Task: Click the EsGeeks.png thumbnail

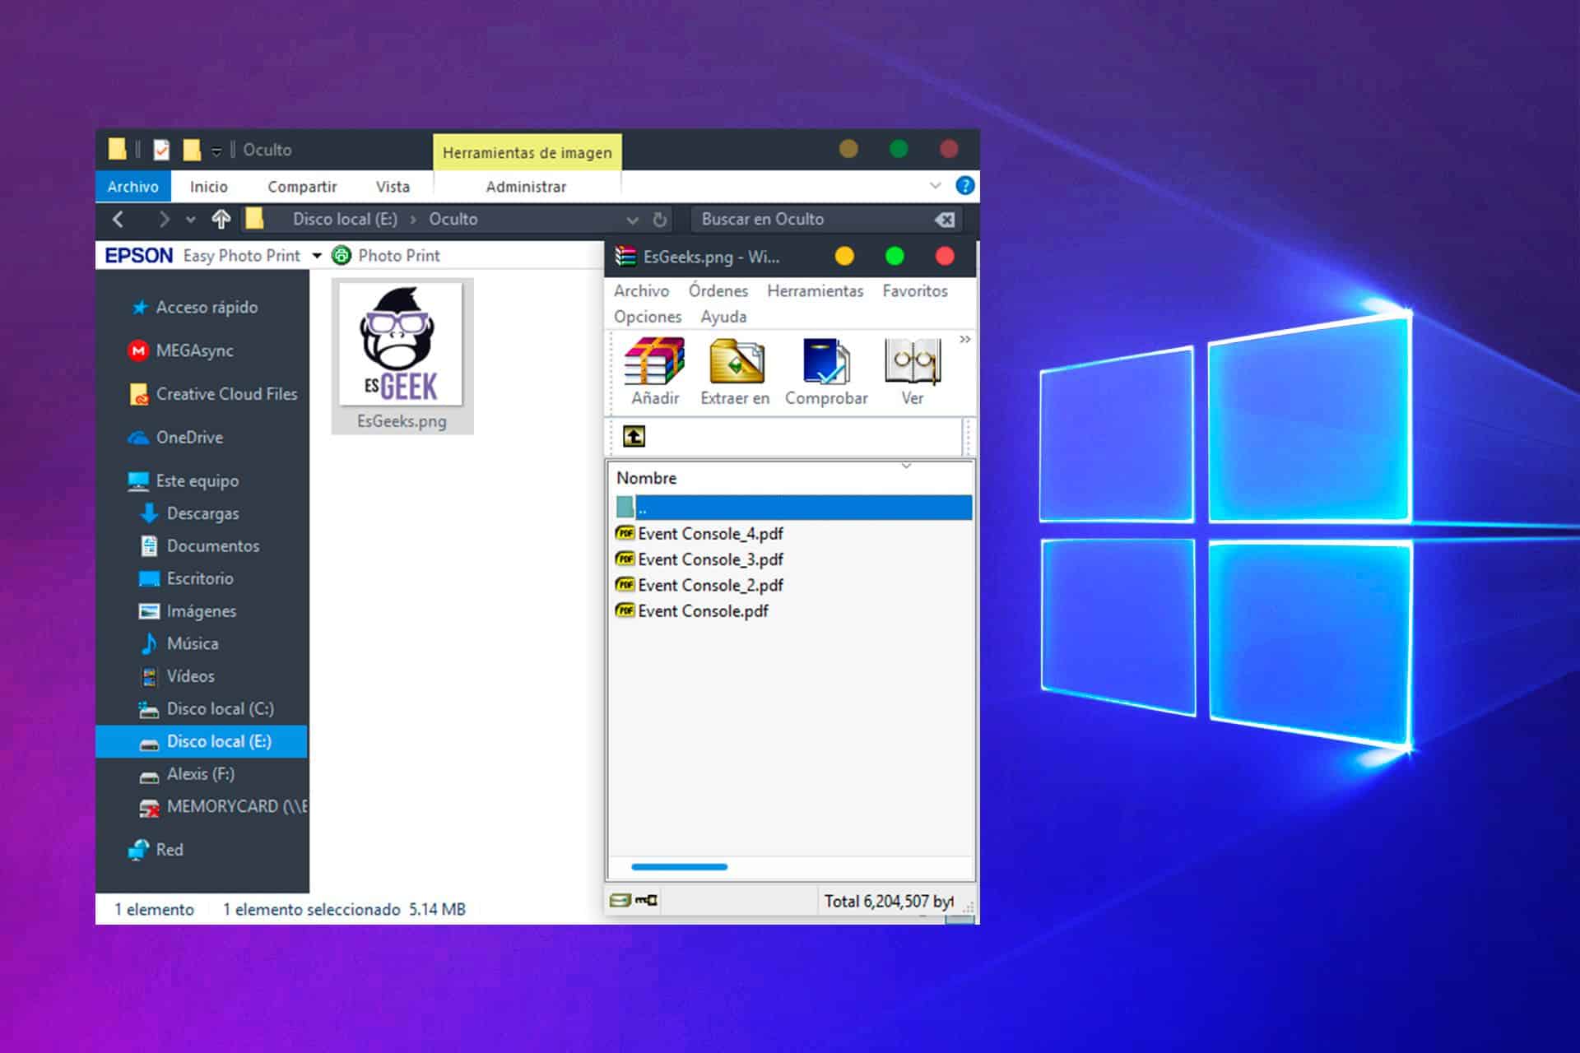Action: [x=402, y=346]
